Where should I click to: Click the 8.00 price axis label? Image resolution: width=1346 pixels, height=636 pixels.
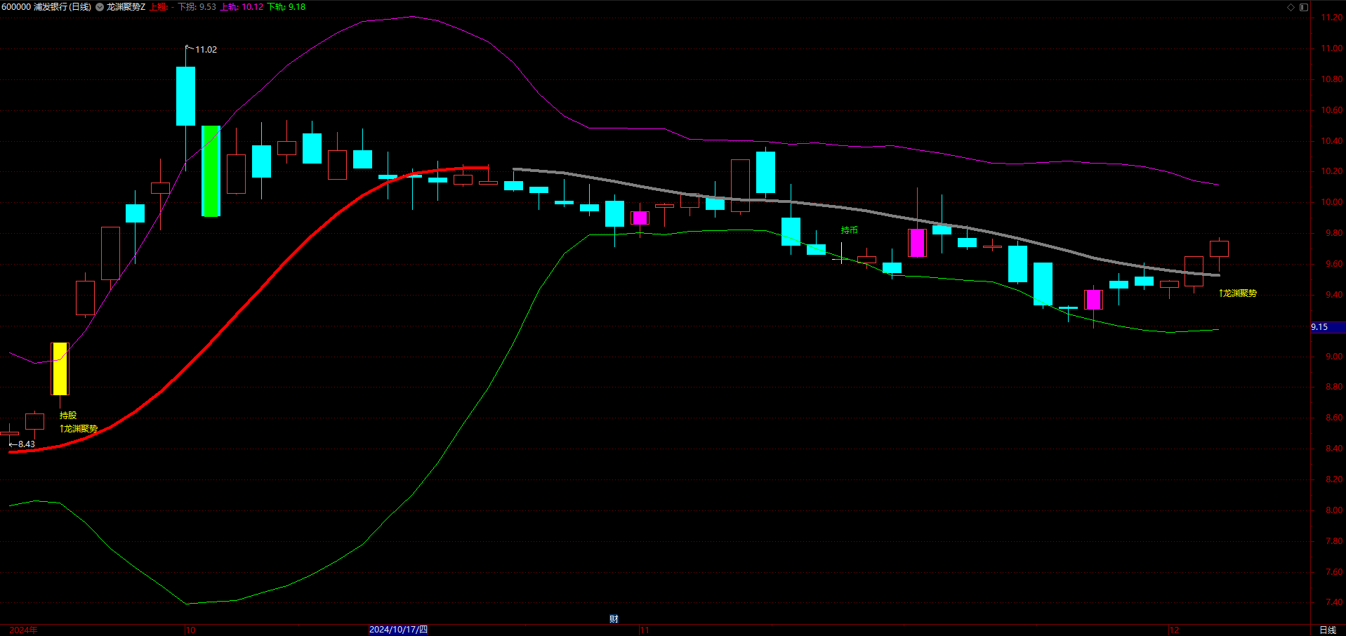click(x=1333, y=510)
